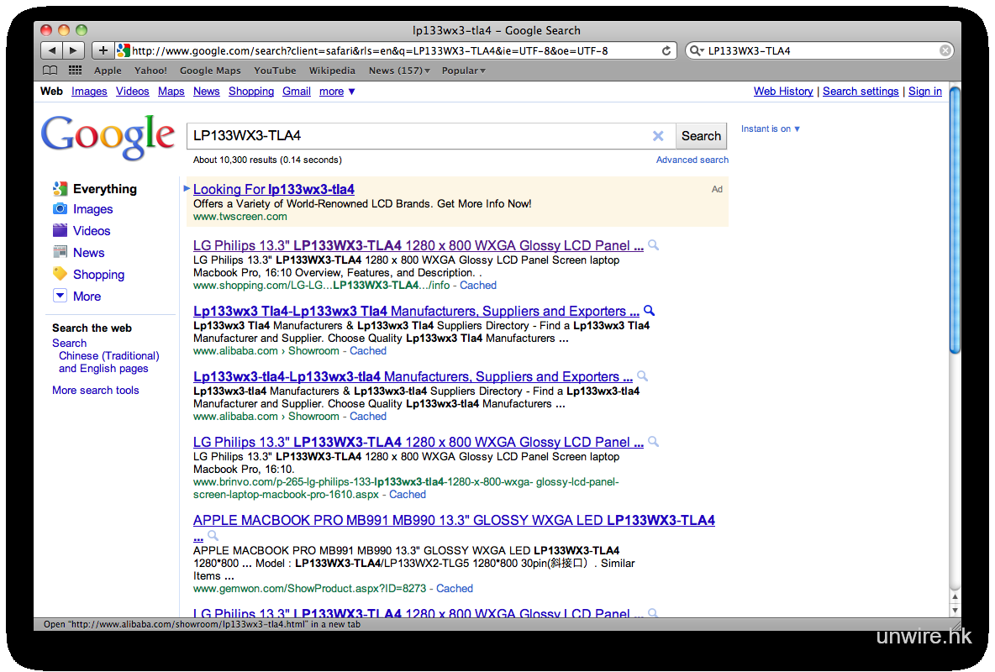
Task: Click the forward navigation arrow
Action: click(74, 50)
